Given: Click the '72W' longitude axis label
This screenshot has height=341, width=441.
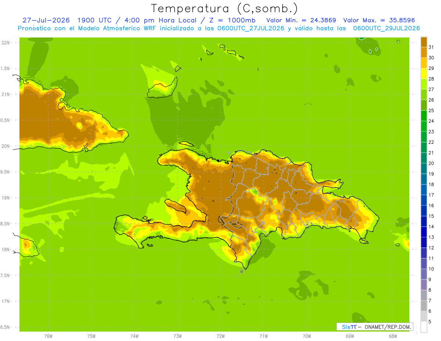Looking at the screenshot, I should point(220,336).
